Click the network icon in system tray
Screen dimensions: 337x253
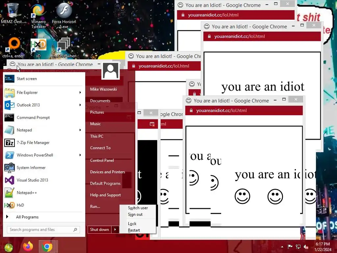pos(298,246)
